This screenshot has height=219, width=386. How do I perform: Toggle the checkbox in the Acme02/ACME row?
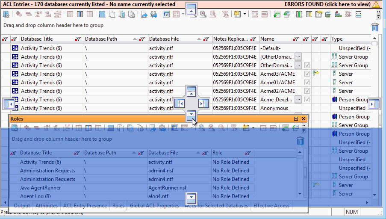click(306, 91)
